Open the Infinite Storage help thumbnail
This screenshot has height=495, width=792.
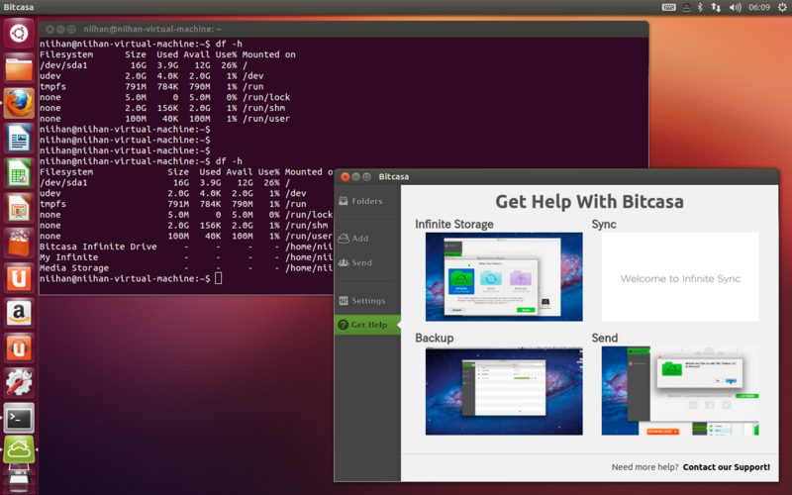[x=504, y=277]
